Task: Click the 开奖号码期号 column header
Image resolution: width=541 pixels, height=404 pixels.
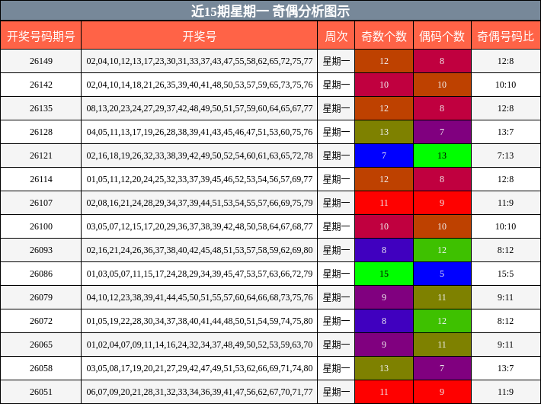Action: (40, 36)
